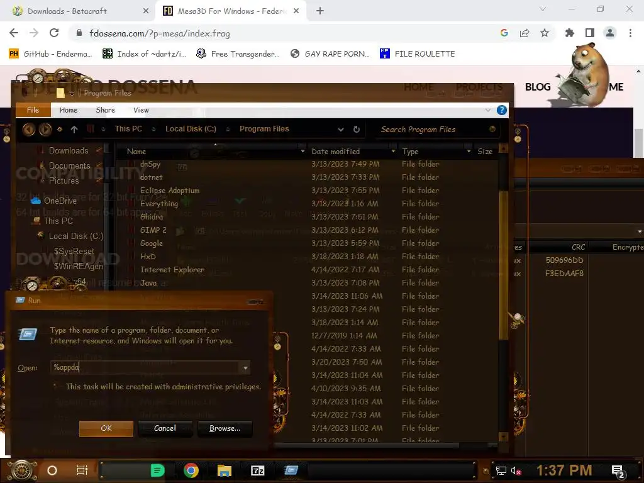644x483 pixels.
Task: Open GitHub - Enderma... bookmark
Action: 50,54
